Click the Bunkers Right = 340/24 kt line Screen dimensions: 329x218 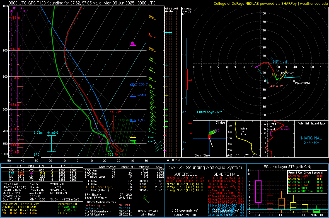[x=108, y=205]
